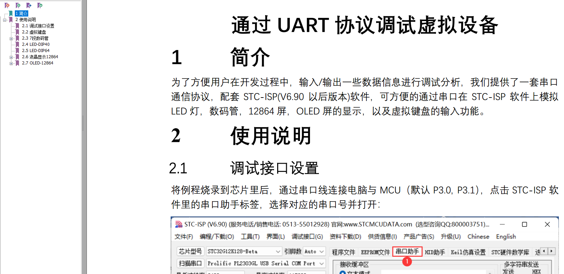The height and width of the screenshot is (274, 564).
Task: Select the 1 简介 bookmark
Action: point(21,13)
